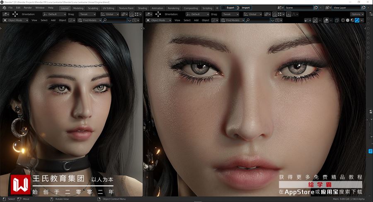
Task: Open Object Mode dropdown in right viewport
Action: coord(159,20)
